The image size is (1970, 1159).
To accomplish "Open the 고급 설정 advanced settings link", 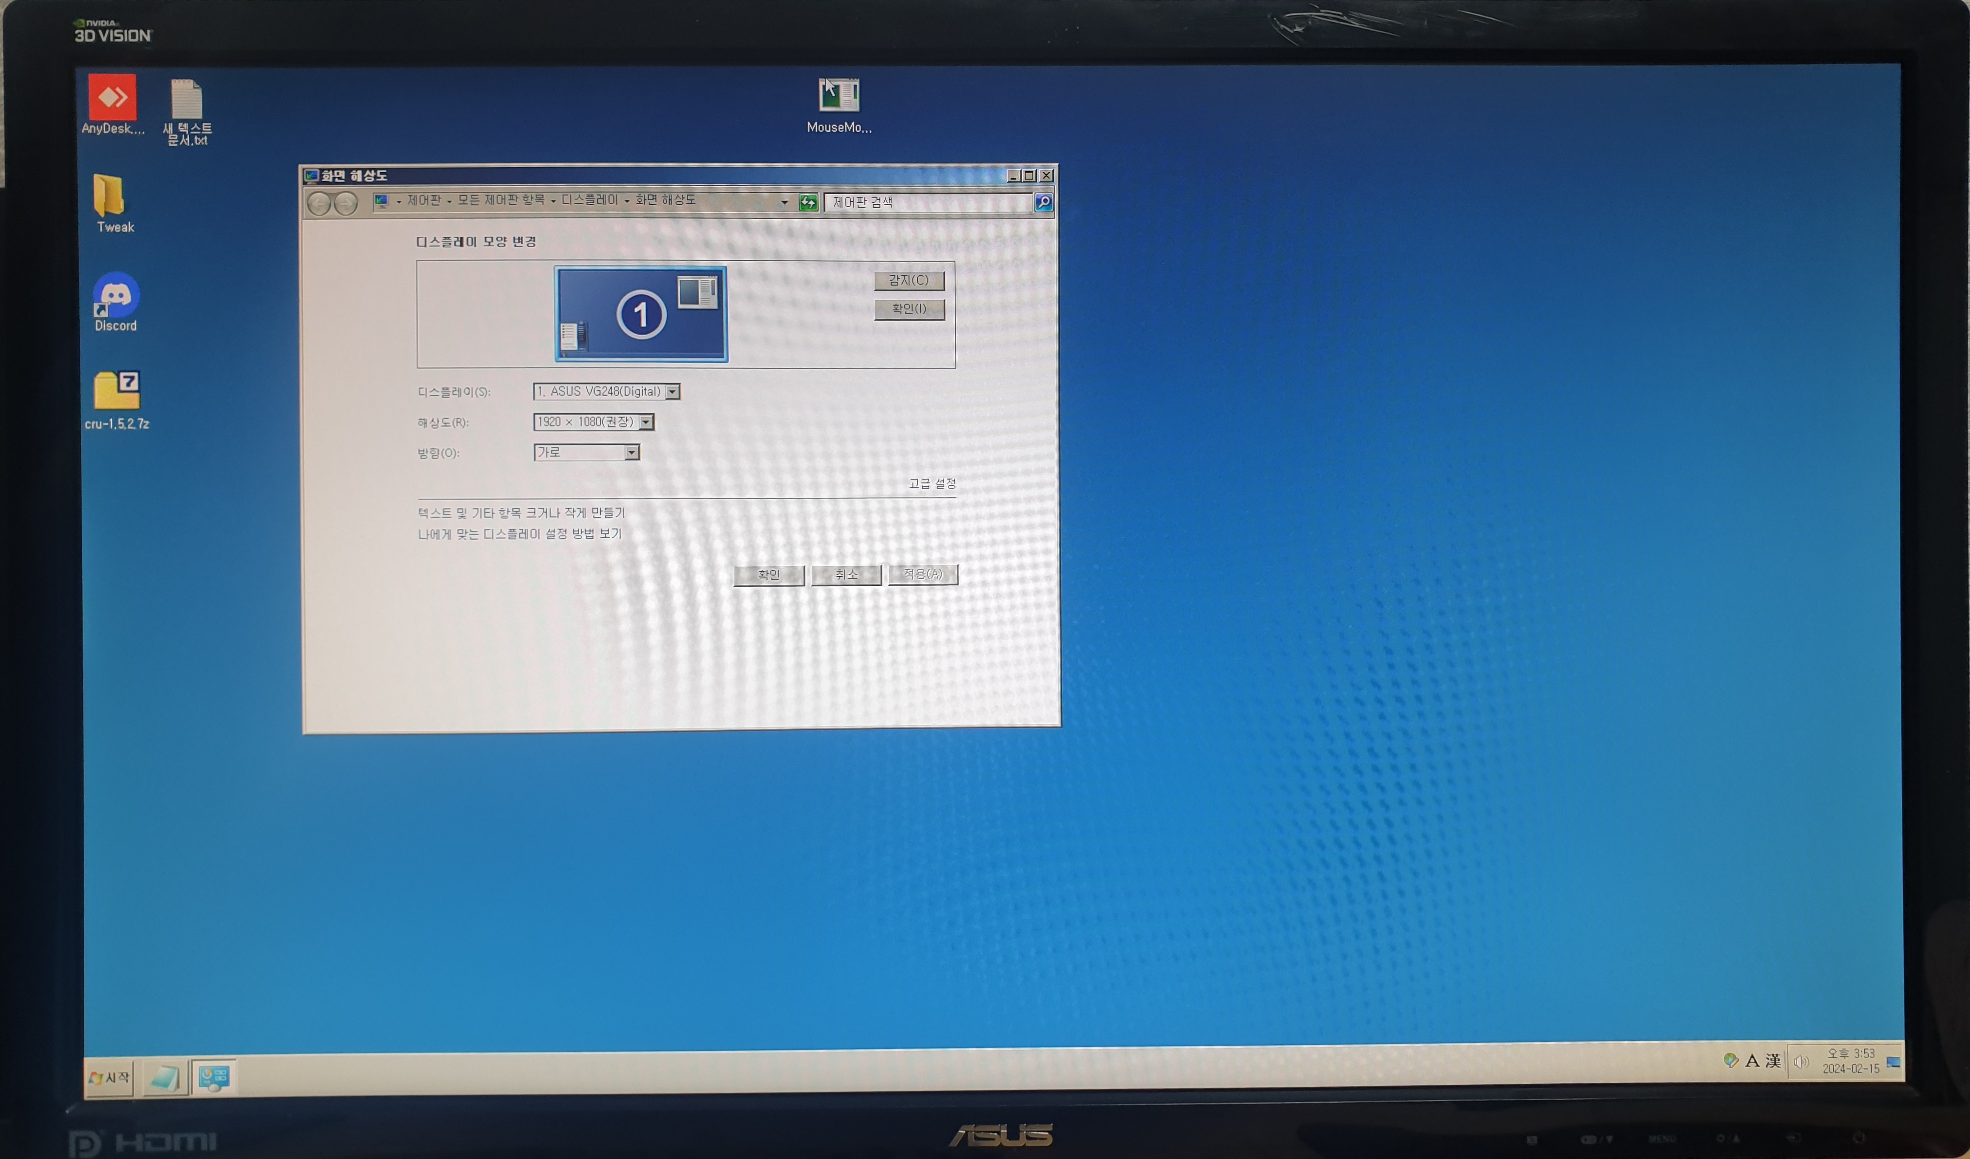I will tap(932, 484).
